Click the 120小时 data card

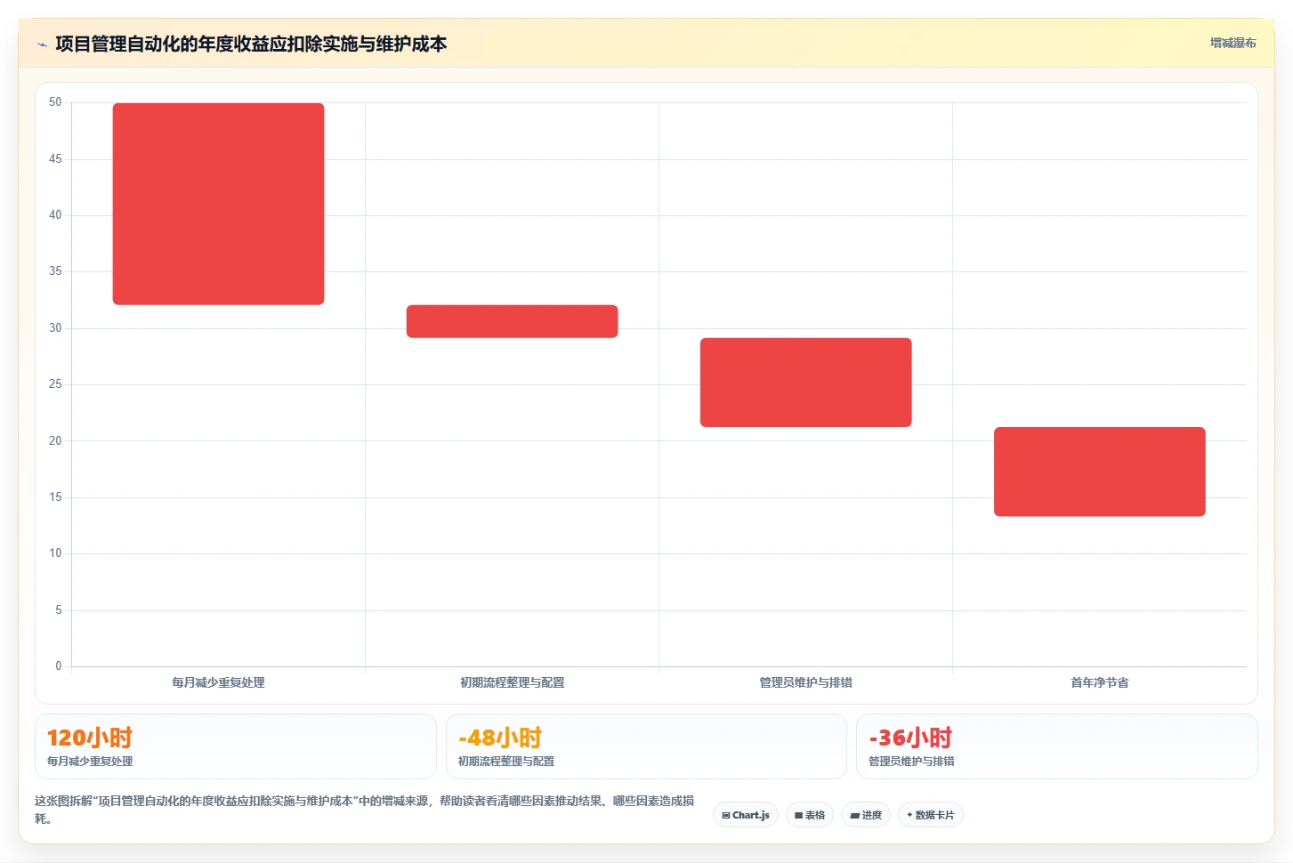(236, 746)
